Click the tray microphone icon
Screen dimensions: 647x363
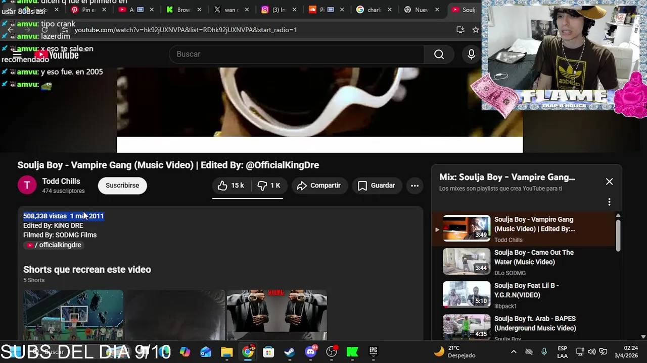[x=544, y=351]
